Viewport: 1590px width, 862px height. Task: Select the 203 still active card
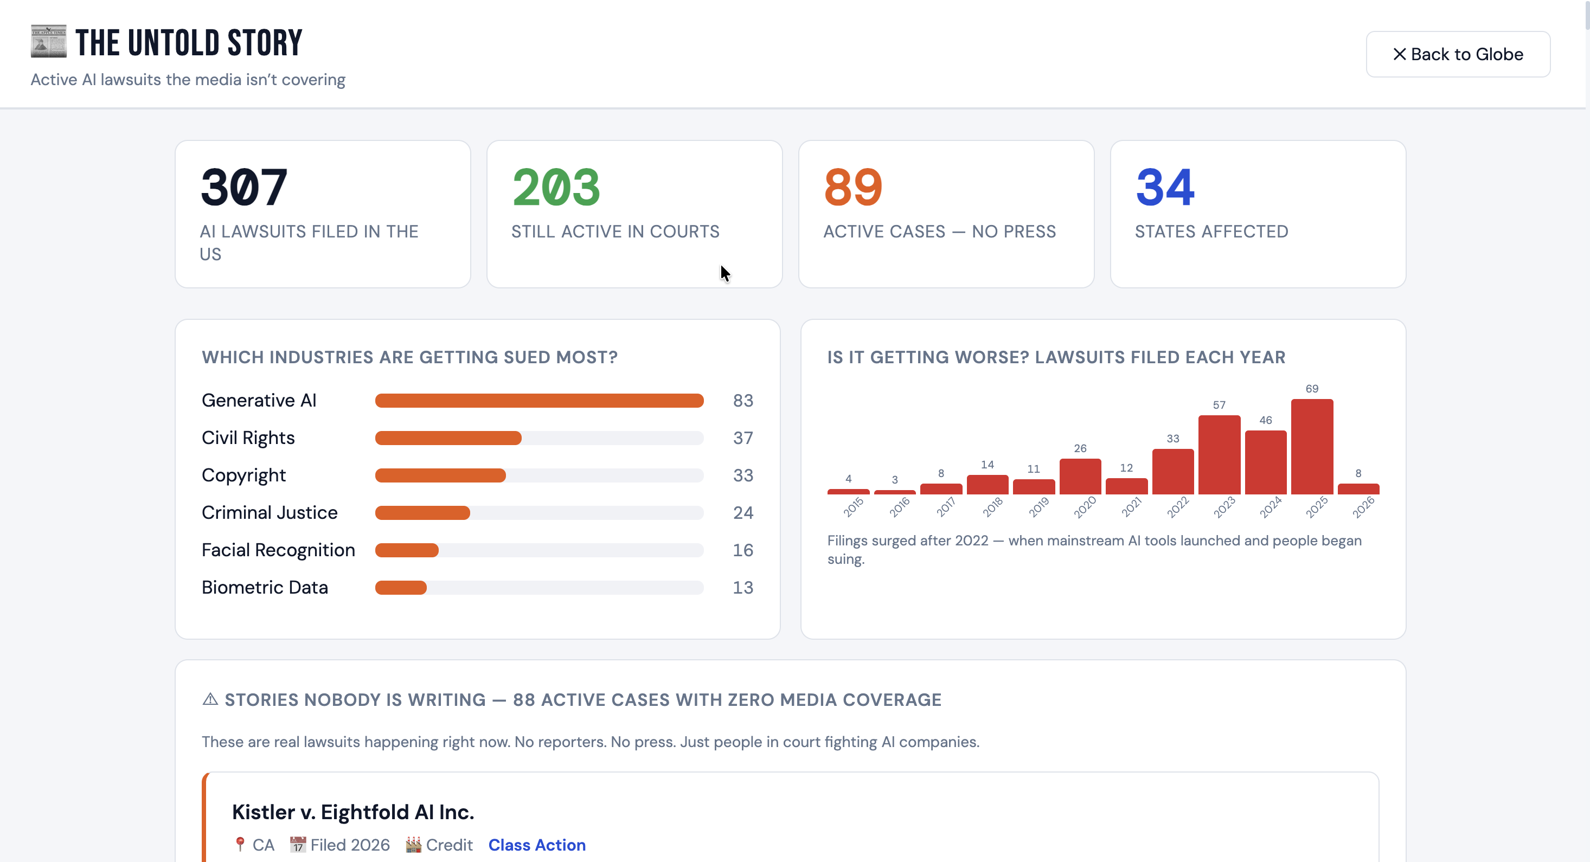(634, 214)
